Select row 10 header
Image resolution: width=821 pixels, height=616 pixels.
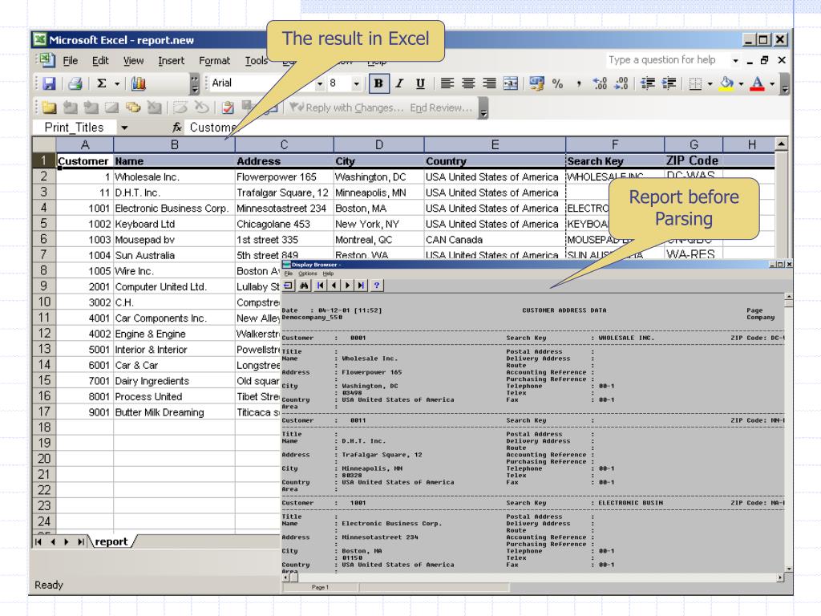(x=44, y=302)
